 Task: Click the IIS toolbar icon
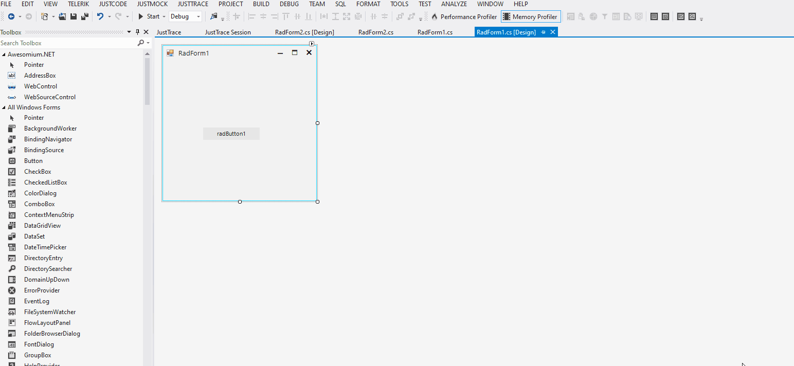(x=681, y=16)
